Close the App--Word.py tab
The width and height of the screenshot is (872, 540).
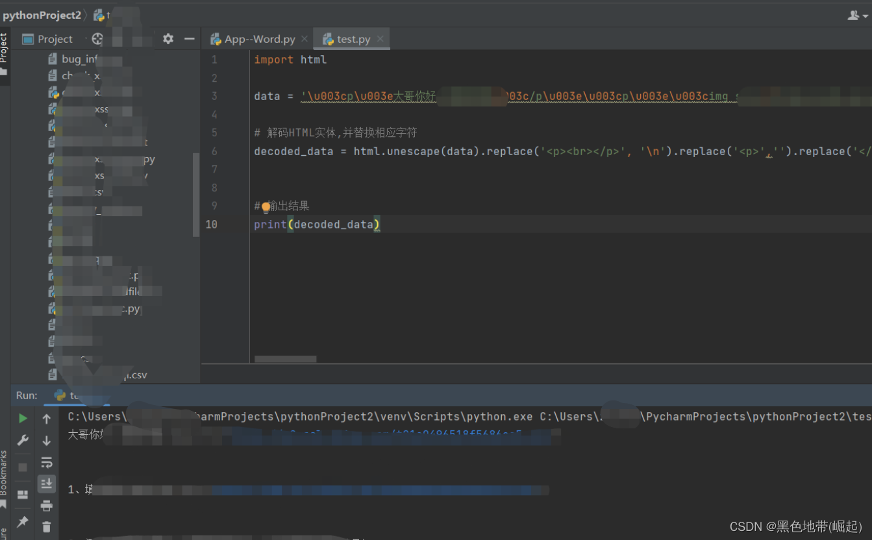tap(304, 39)
